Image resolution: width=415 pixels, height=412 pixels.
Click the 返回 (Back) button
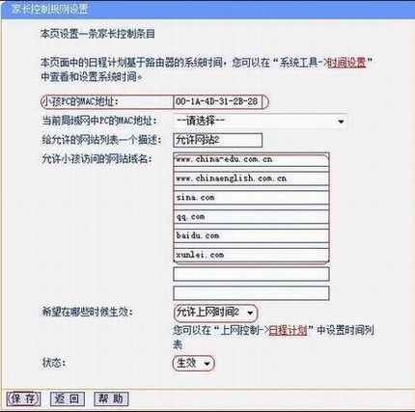(x=68, y=398)
